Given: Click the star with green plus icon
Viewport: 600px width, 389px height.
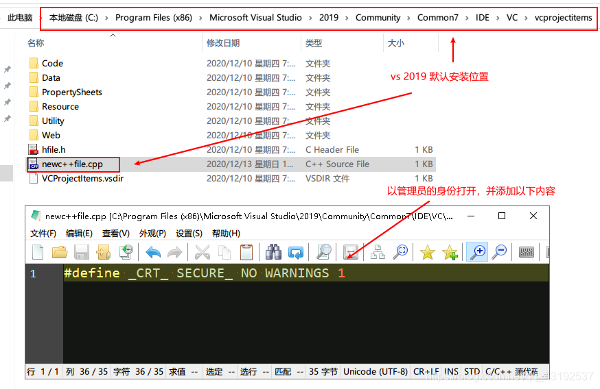Looking at the screenshot, I should click(x=450, y=252).
